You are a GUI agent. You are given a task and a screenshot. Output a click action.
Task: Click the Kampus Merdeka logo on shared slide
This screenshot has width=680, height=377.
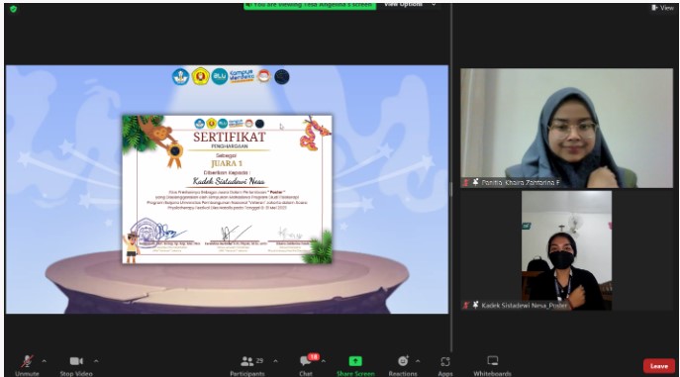[x=242, y=76]
